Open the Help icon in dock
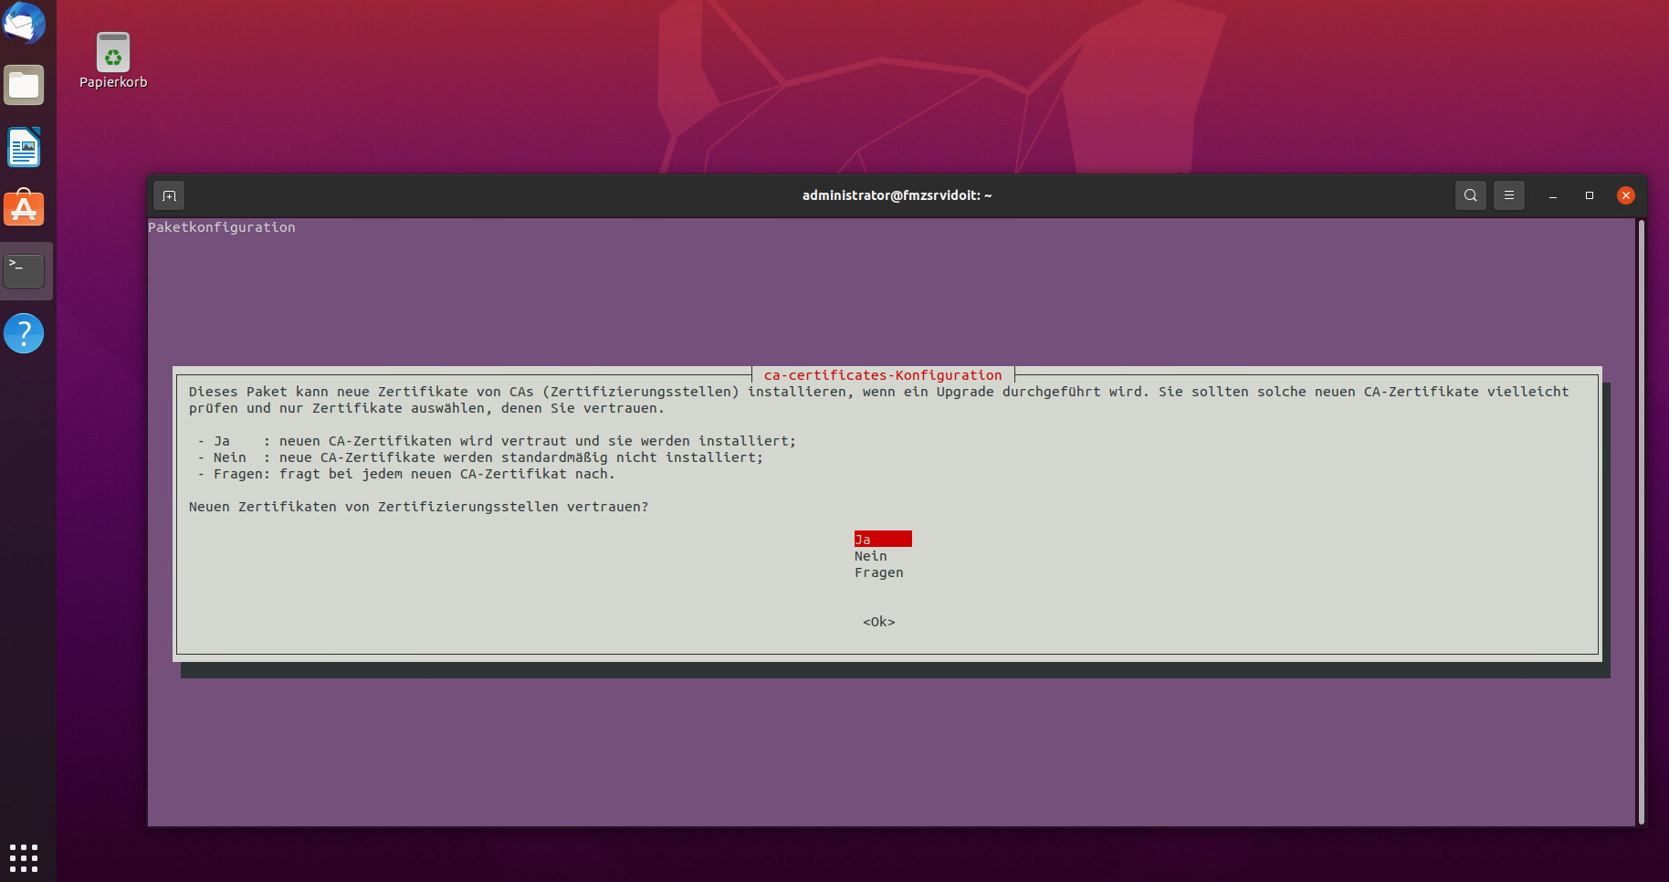This screenshot has height=882, width=1669. pos(24,333)
